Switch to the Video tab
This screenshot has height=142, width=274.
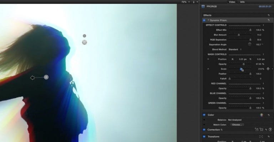232,2
